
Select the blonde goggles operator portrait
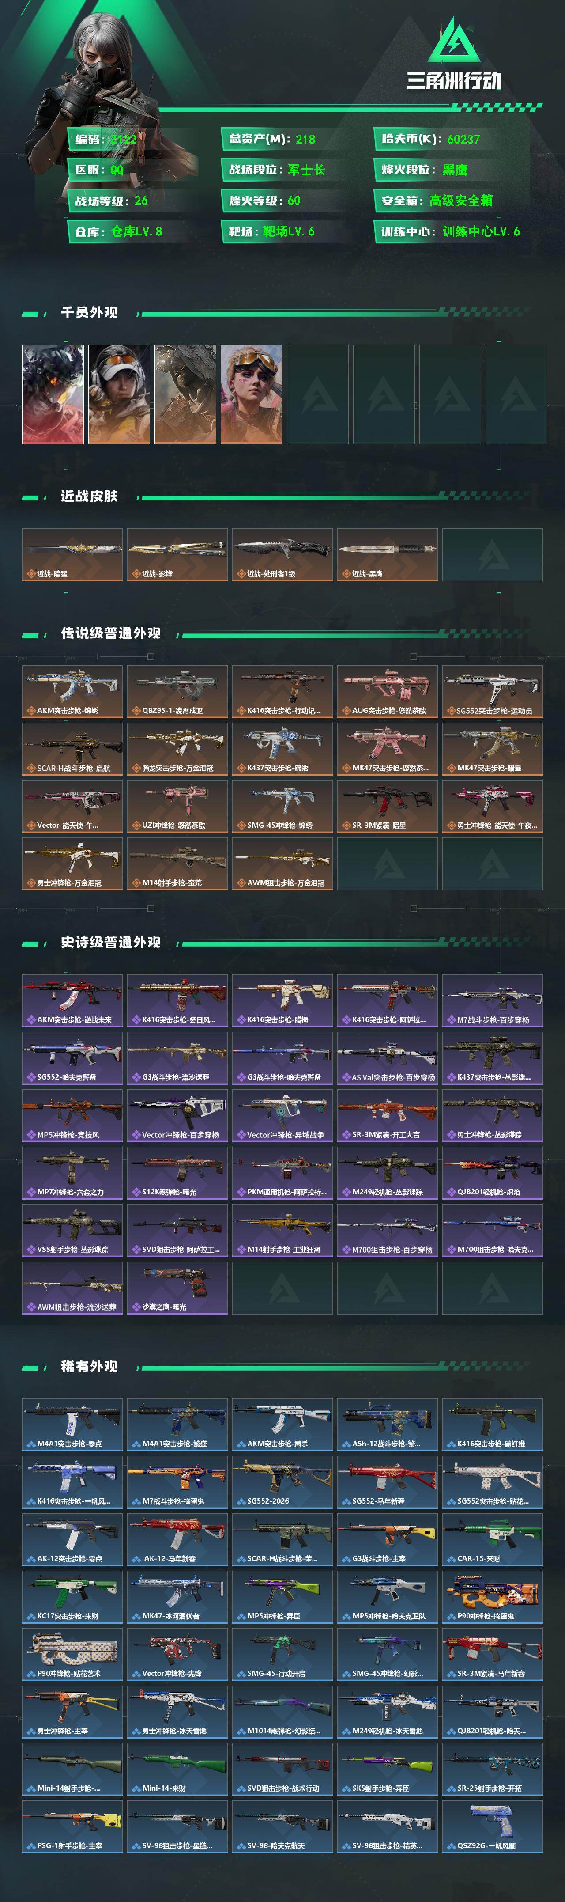point(252,394)
